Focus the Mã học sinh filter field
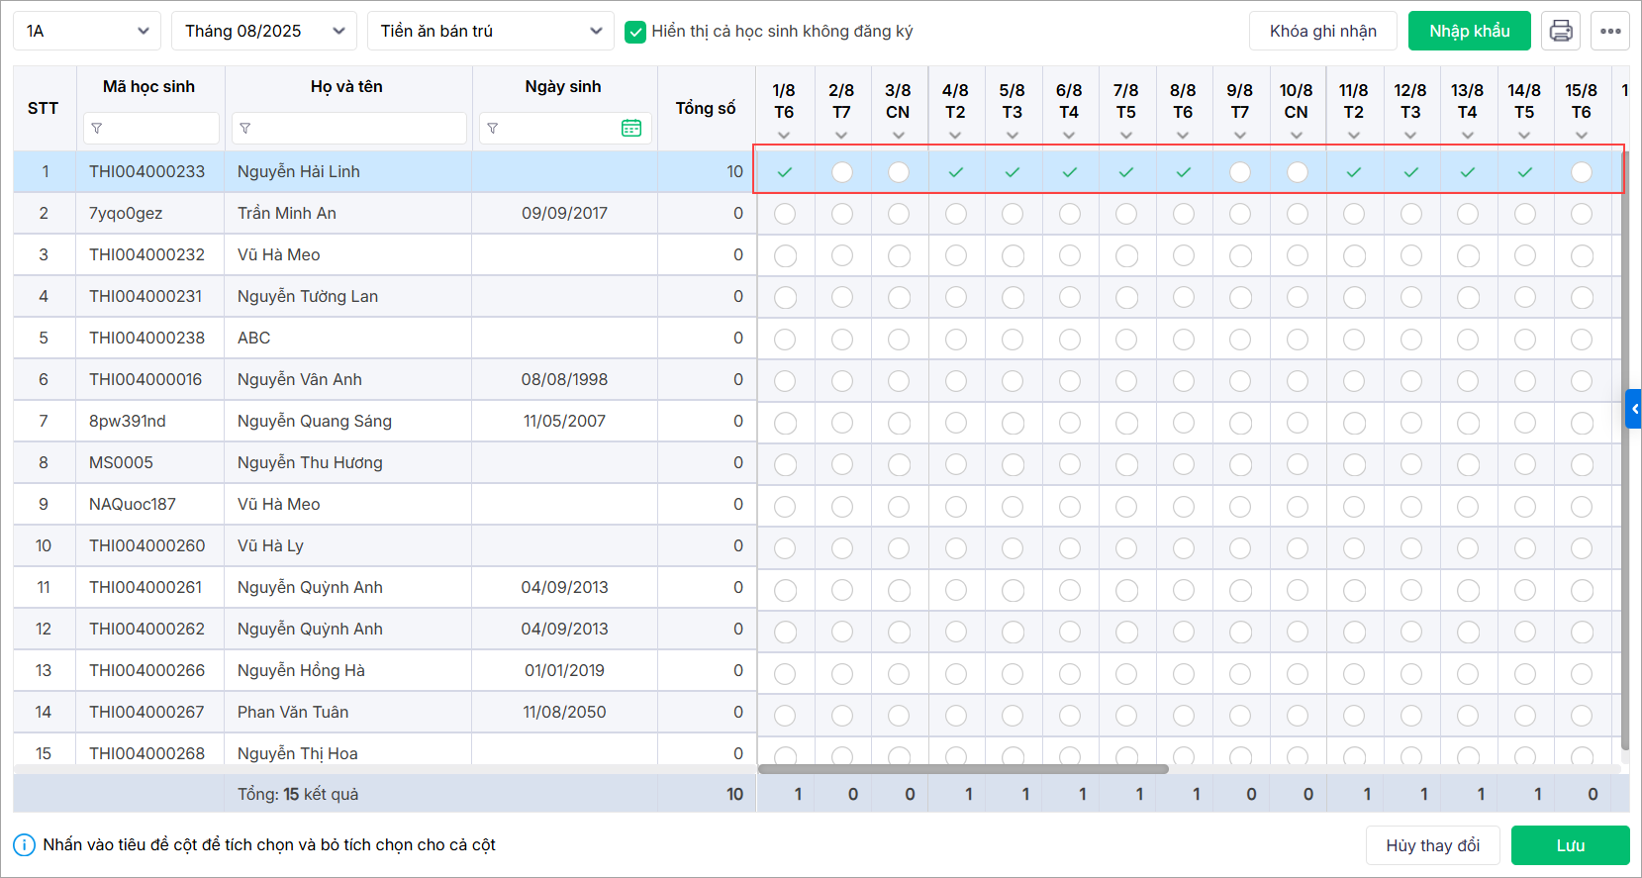 click(x=151, y=128)
